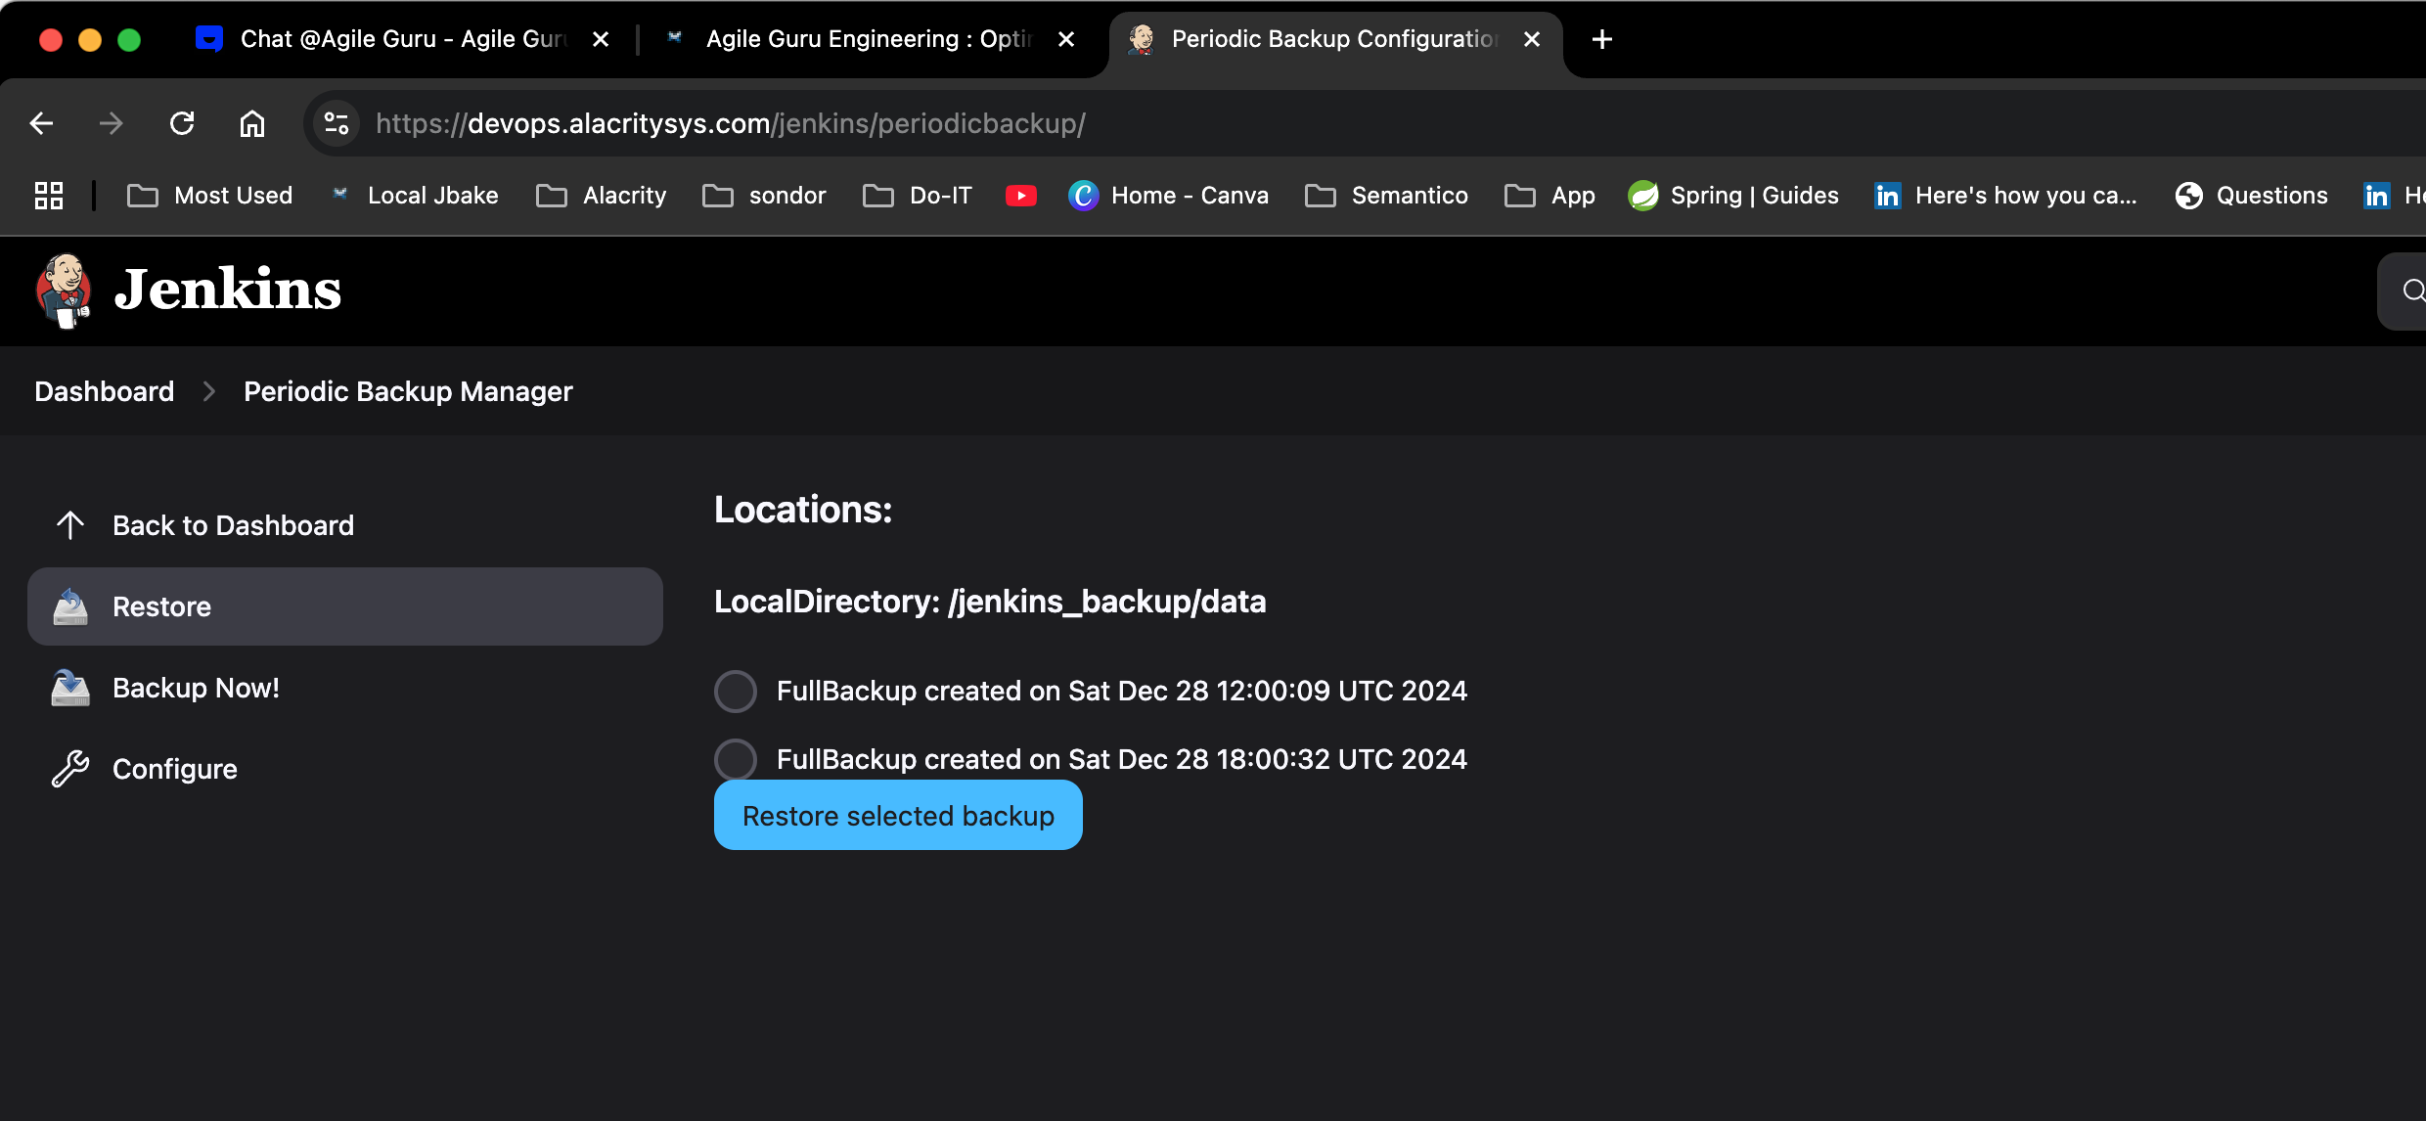Viewport: 2426px width, 1121px height.
Task: Click the Back to Dashboard arrow icon
Action: click(x=70, y=525)
